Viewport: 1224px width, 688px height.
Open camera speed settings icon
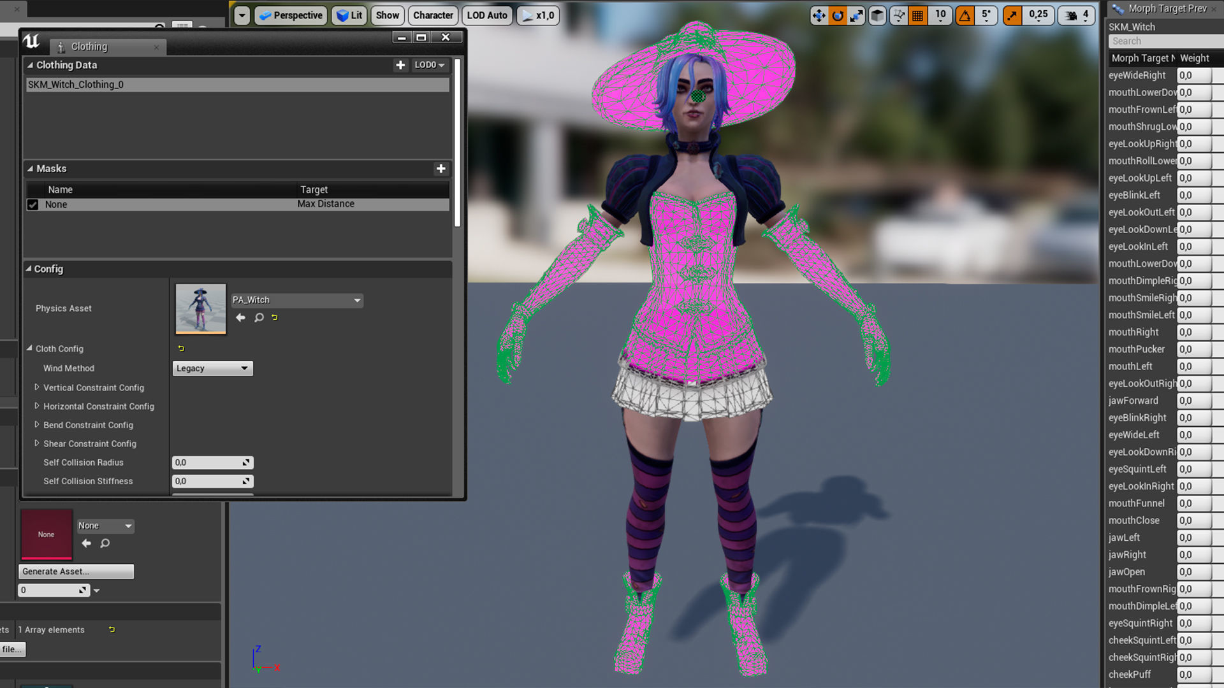point(1071,15)
